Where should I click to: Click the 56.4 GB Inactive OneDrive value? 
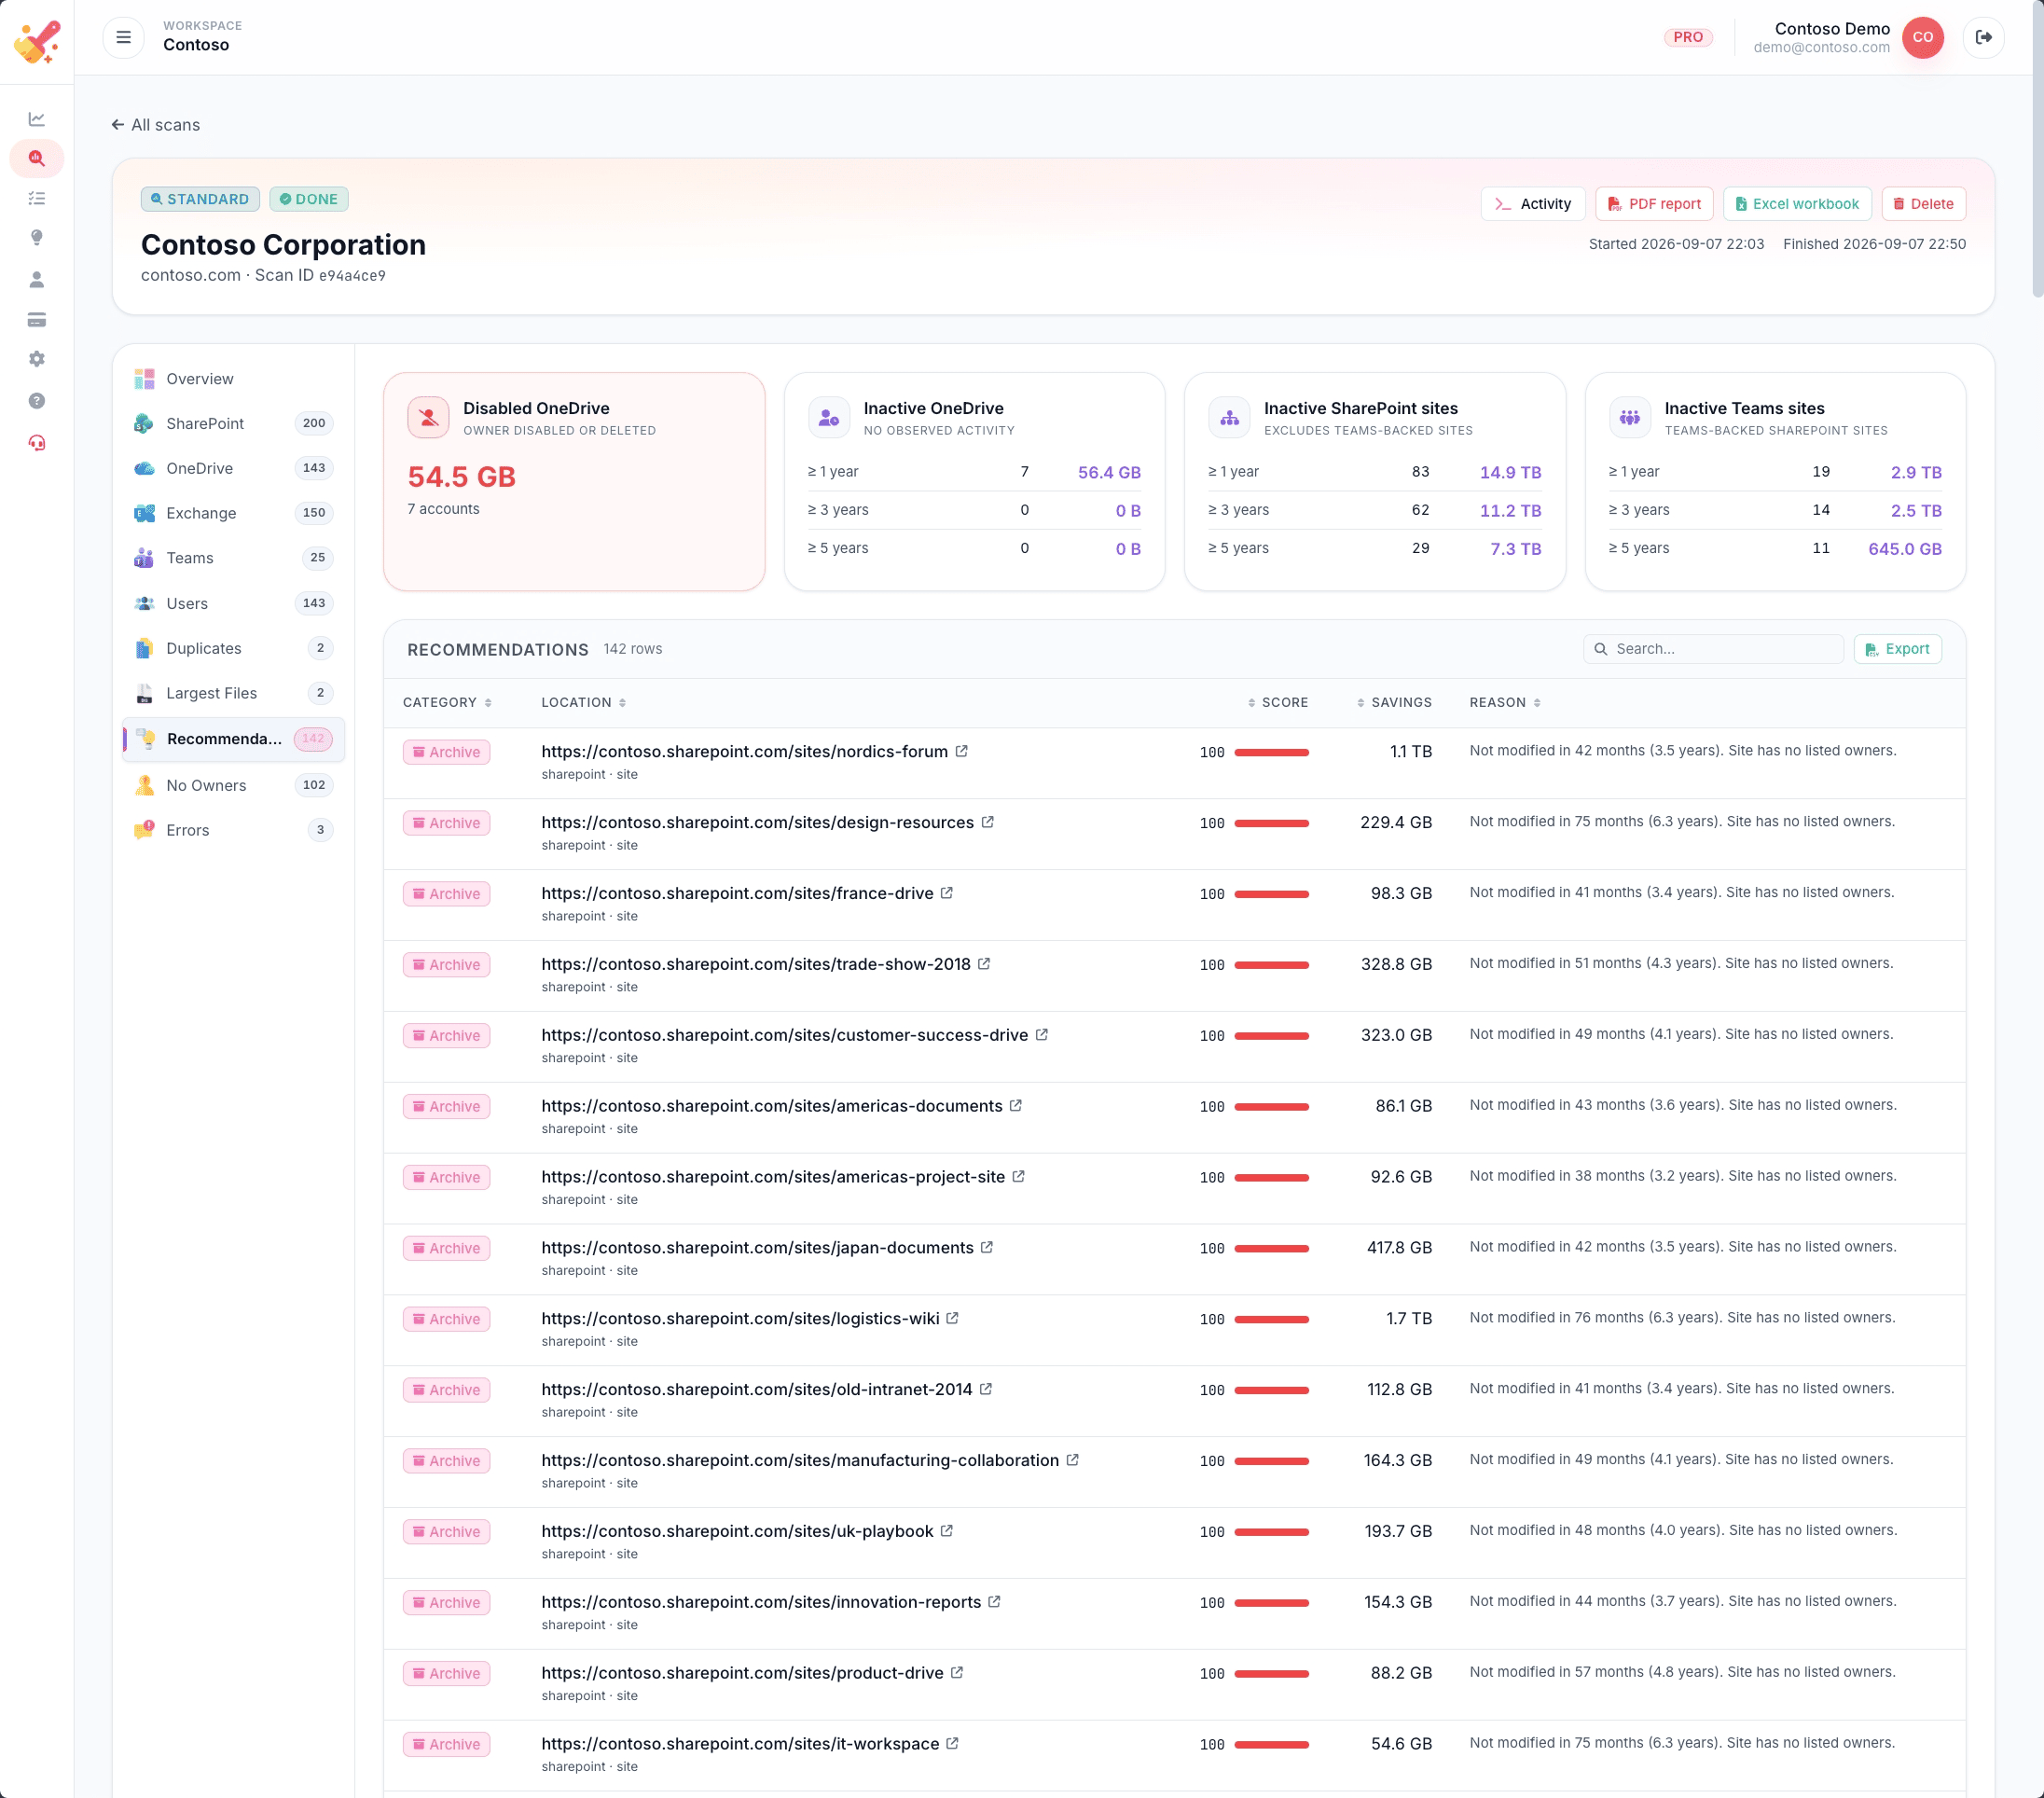coord(1109,473)
